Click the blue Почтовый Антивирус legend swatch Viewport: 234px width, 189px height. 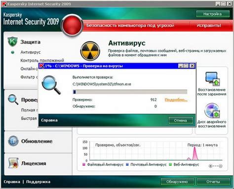pyautogui.click(x=127, y=164)
